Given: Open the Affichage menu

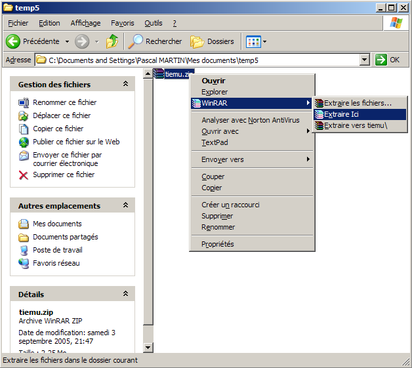Looking at the screenshot, I should click(x=85, y=23).
